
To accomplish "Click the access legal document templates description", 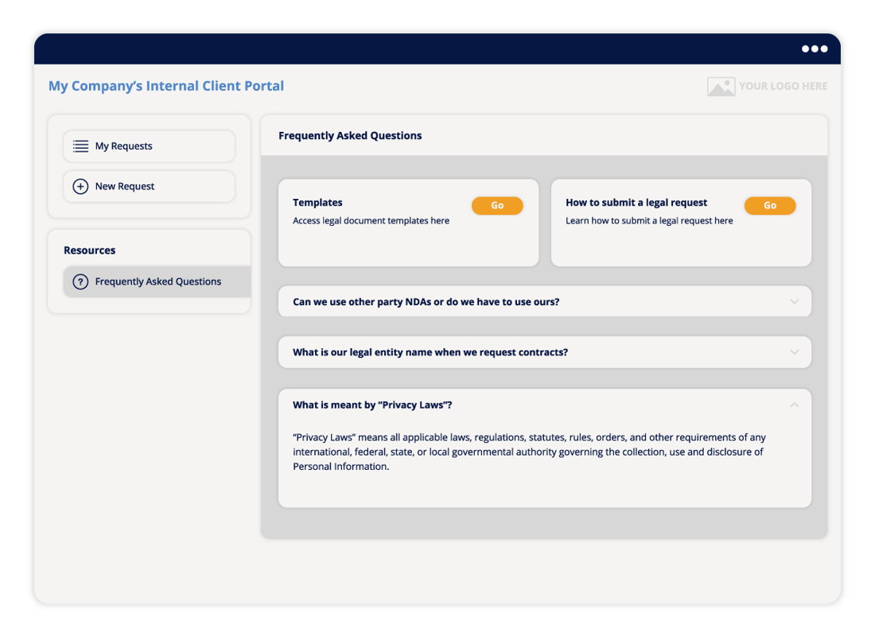I will click(x=371, y=220).
